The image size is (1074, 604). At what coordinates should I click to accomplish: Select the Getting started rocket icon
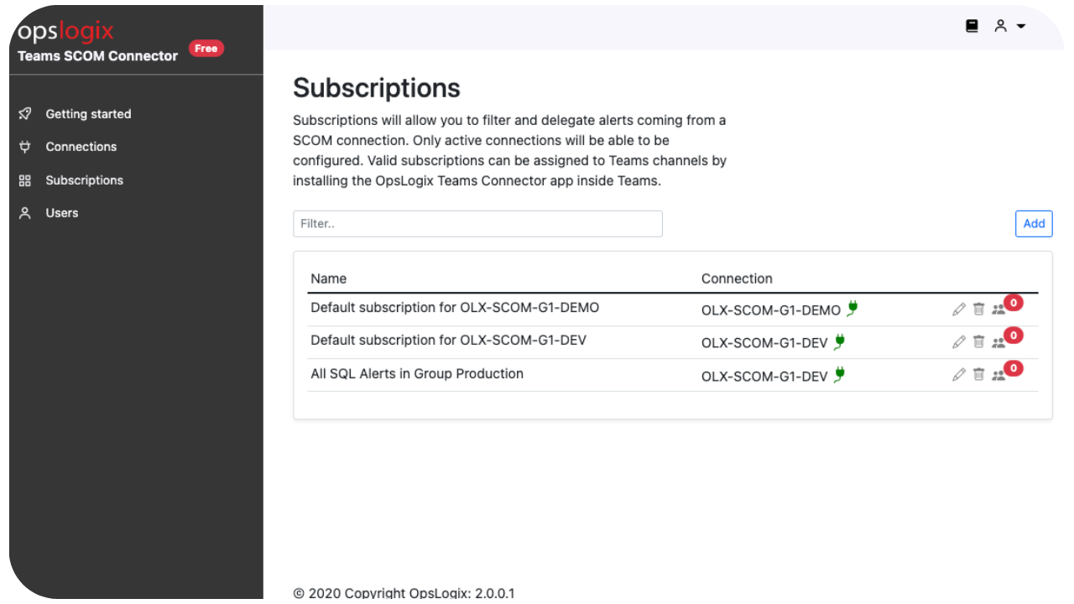pos(25,114)
